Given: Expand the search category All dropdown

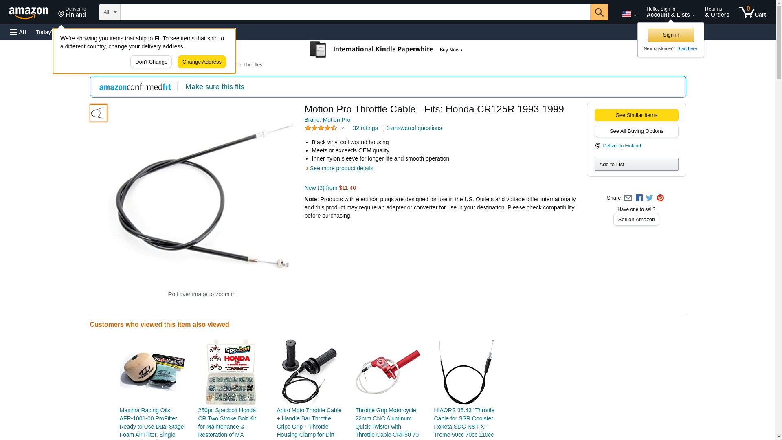Looking at the screenshot, I should tap(110, 12).
